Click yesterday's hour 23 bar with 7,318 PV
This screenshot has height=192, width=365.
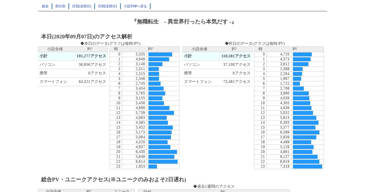[x=308, y=166]
